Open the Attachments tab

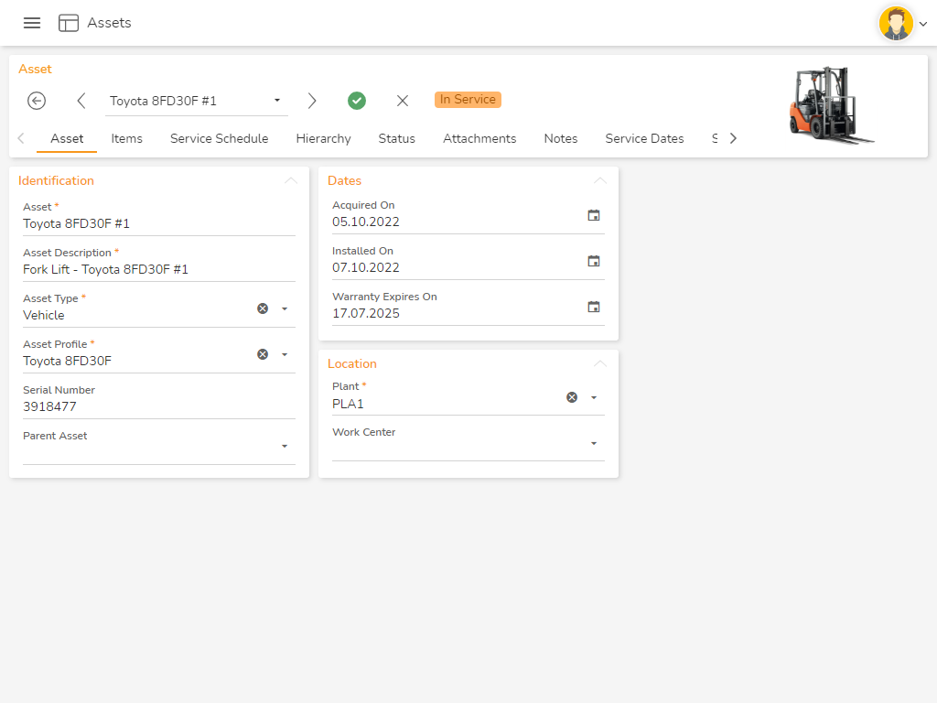(x=479, y=139)
